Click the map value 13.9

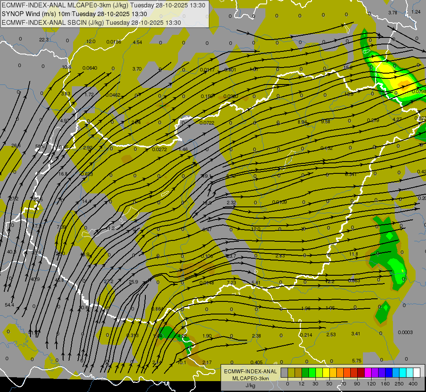[349, 94]
